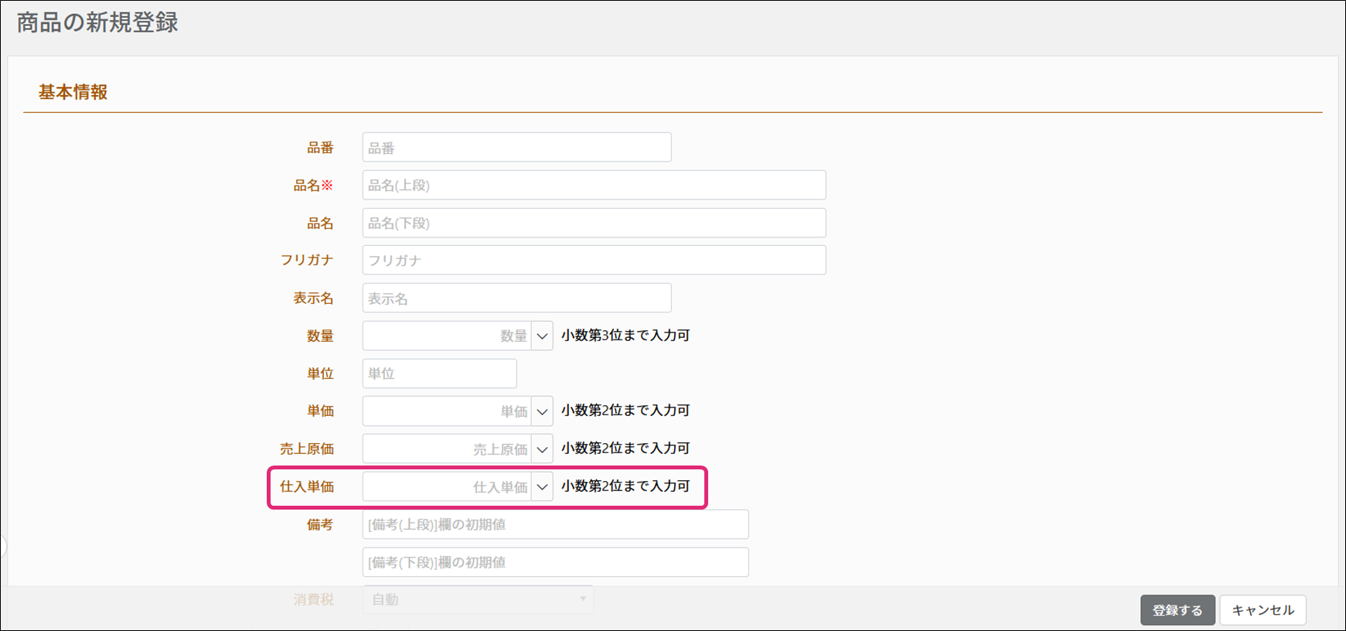Focus the 品番 input field
The image size is (1346, 631).
[516, 148]
